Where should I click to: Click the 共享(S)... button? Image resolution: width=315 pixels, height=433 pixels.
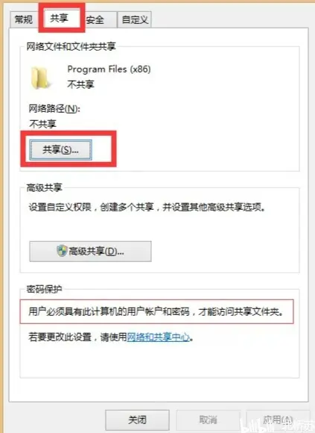tap(60, 149)
